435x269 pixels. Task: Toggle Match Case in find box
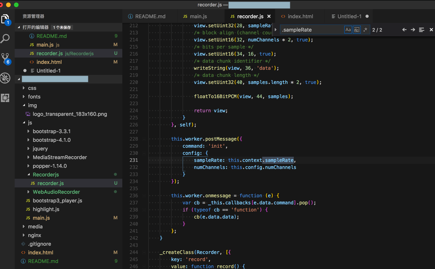348,30
